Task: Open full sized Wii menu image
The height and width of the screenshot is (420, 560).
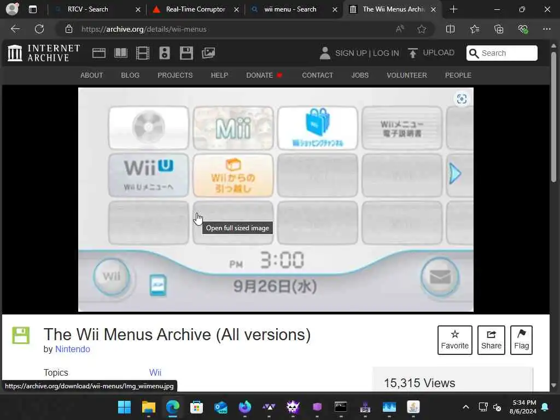Action: [276, 200]
